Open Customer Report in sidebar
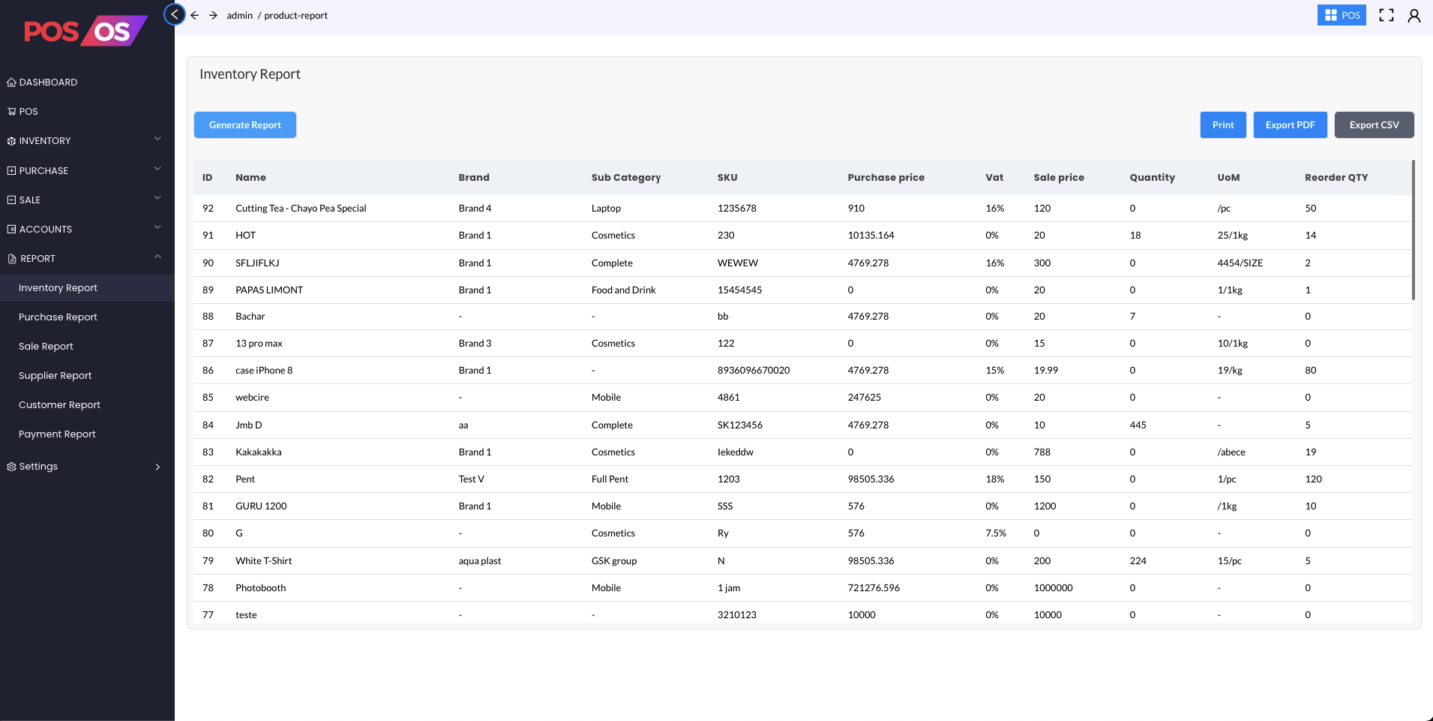This screenshot has height=721, width=1433. 59,405
